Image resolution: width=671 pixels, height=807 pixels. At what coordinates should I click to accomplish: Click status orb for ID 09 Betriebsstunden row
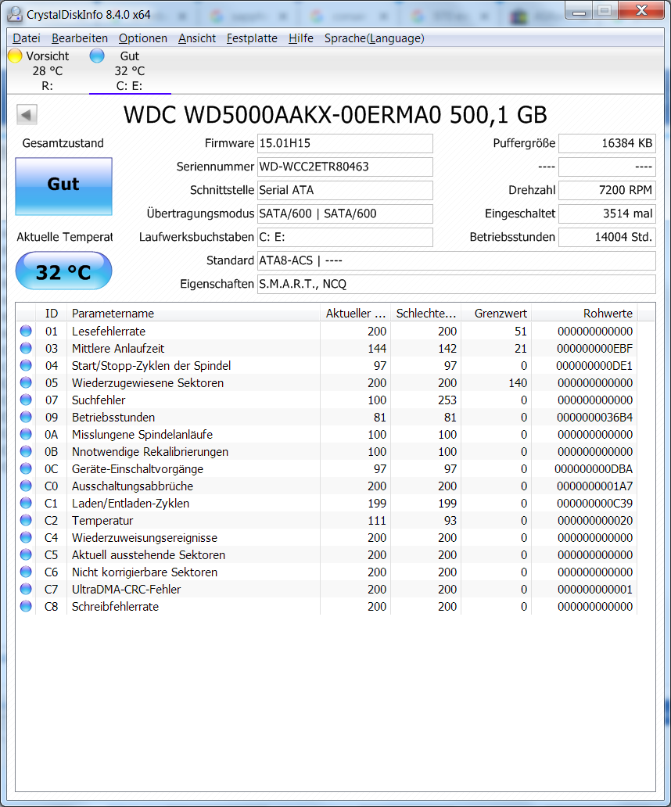coord(26,417)
